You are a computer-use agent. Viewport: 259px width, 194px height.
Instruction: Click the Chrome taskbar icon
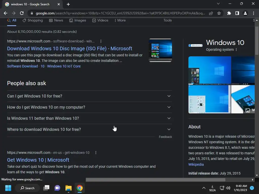click(80, 188)
